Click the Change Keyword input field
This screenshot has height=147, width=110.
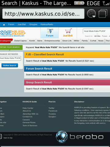[10, 58]
